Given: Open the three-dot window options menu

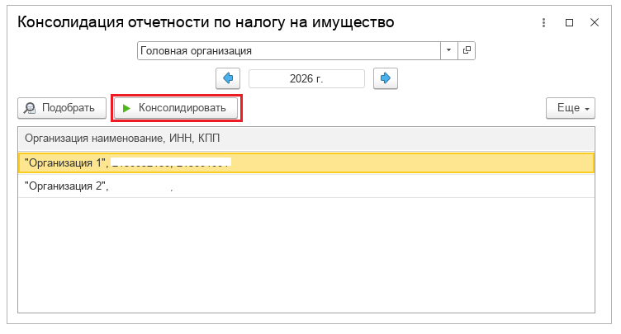Looking at the screenshot, I should pos(543,22).
